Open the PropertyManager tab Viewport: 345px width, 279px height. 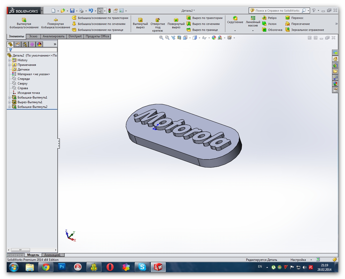[x=18, y=44]
